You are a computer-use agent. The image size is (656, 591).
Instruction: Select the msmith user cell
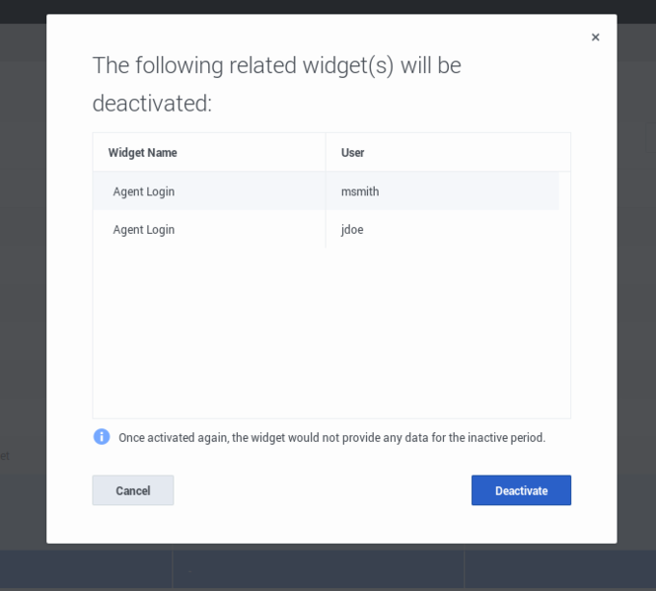pyautogui.click(x=360, y=191)
